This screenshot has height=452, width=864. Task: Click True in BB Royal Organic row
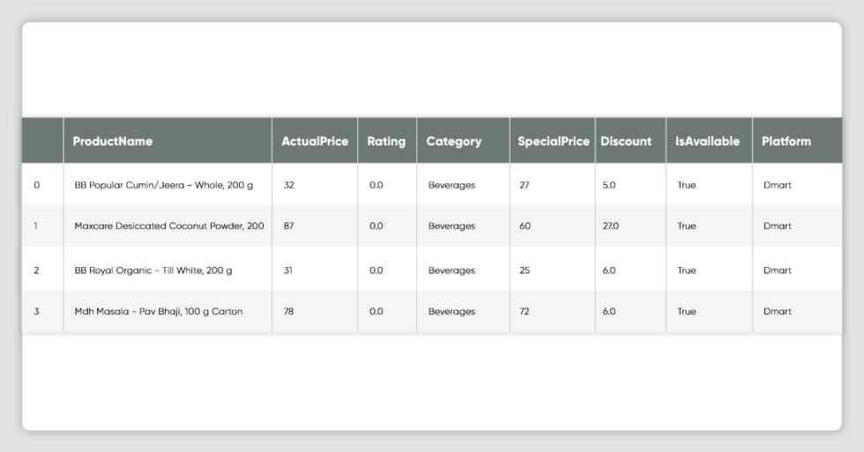pos(687,270)
